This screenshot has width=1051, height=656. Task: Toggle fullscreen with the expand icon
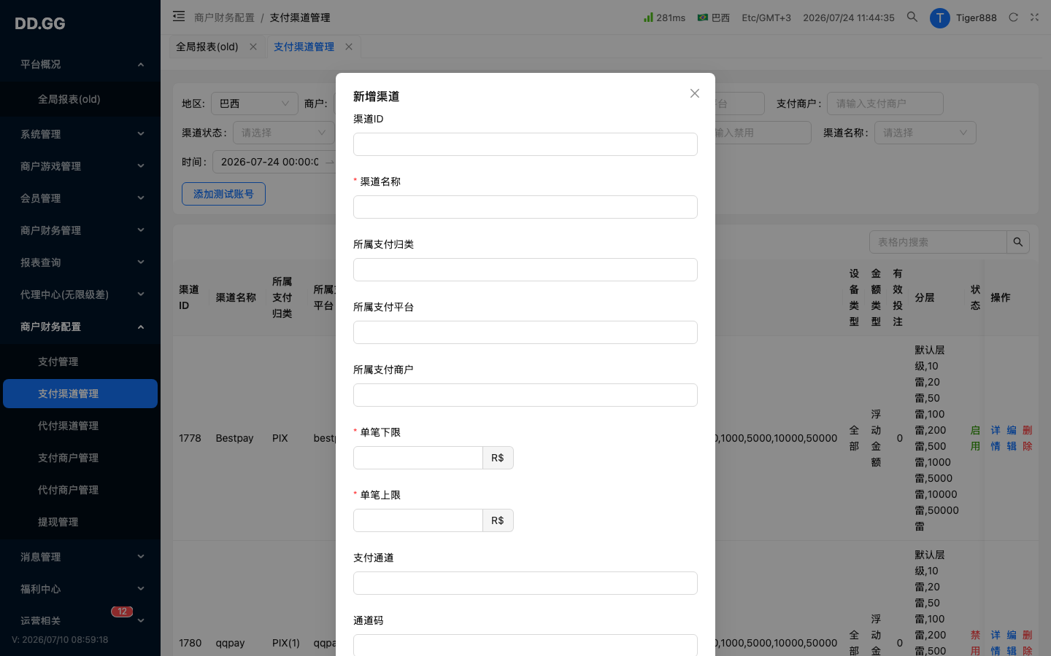pyautogui.click(x=1034, y=17)
